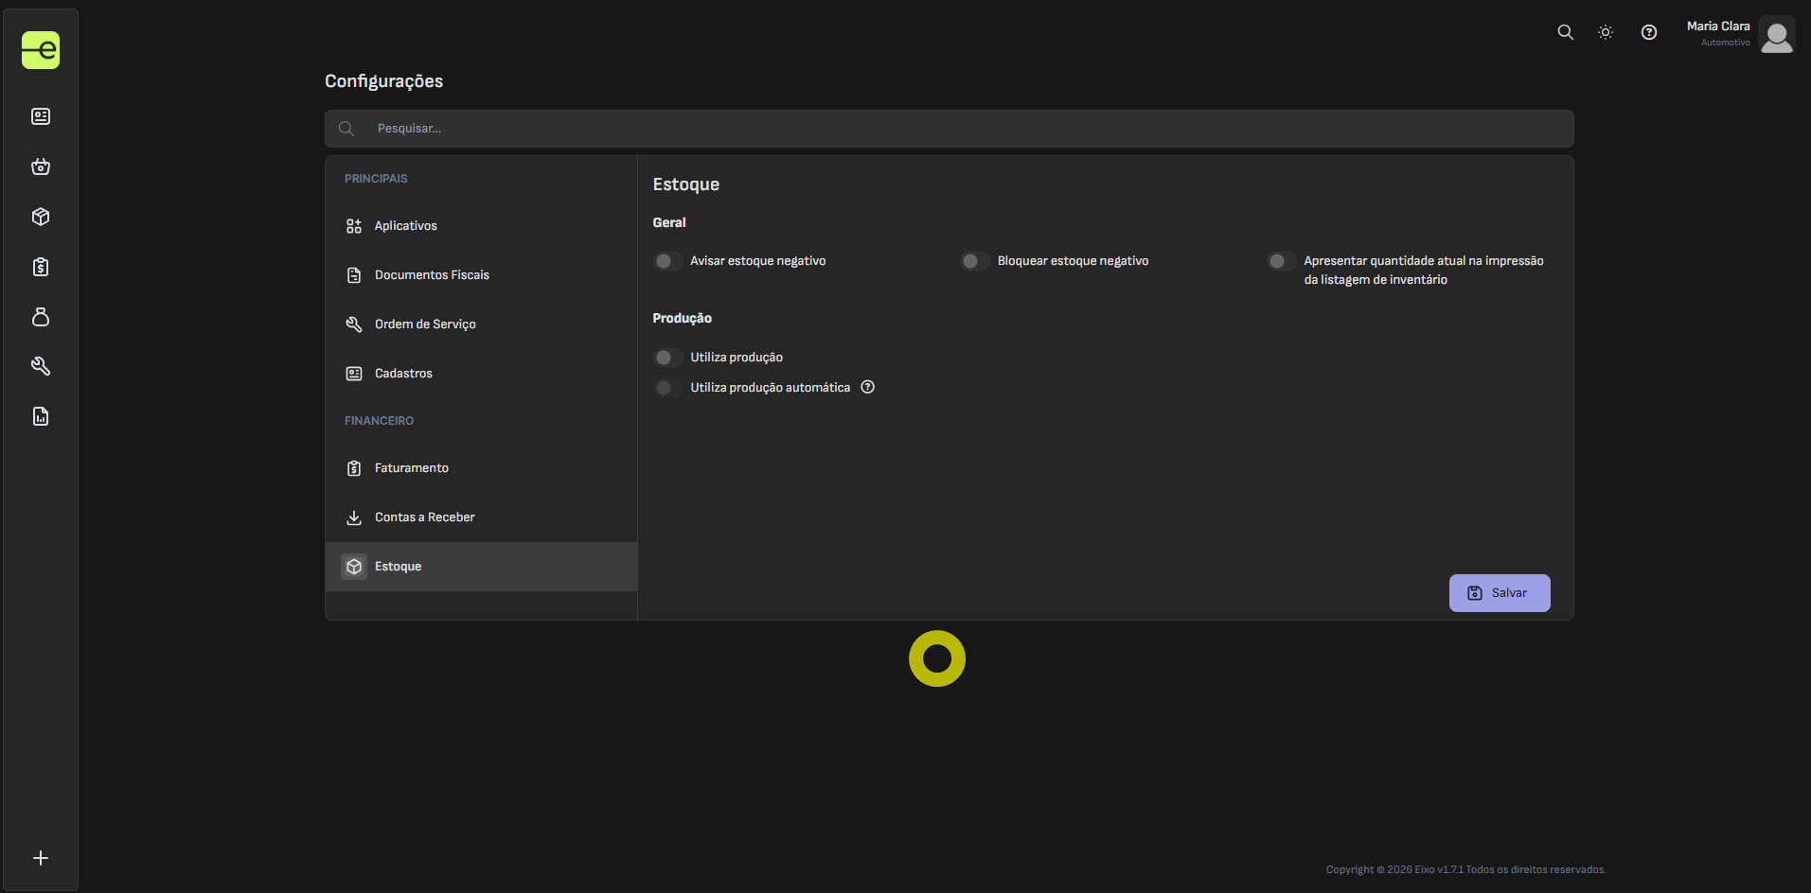Screen dimensions: 1811x893
Task: Toggle Apresentar quantidade atual na impressão
Action: pos(1281,261)
